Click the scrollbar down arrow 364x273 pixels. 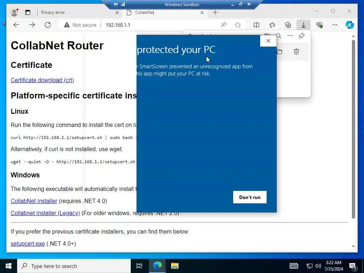point(353,246)
